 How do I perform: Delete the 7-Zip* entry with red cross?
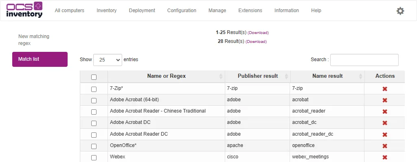[384, 89]
